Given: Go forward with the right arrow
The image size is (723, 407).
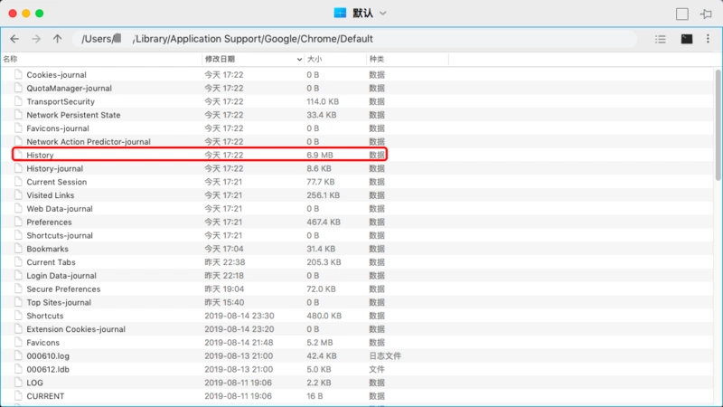Looking at the screenshot, I should (36, 39).
